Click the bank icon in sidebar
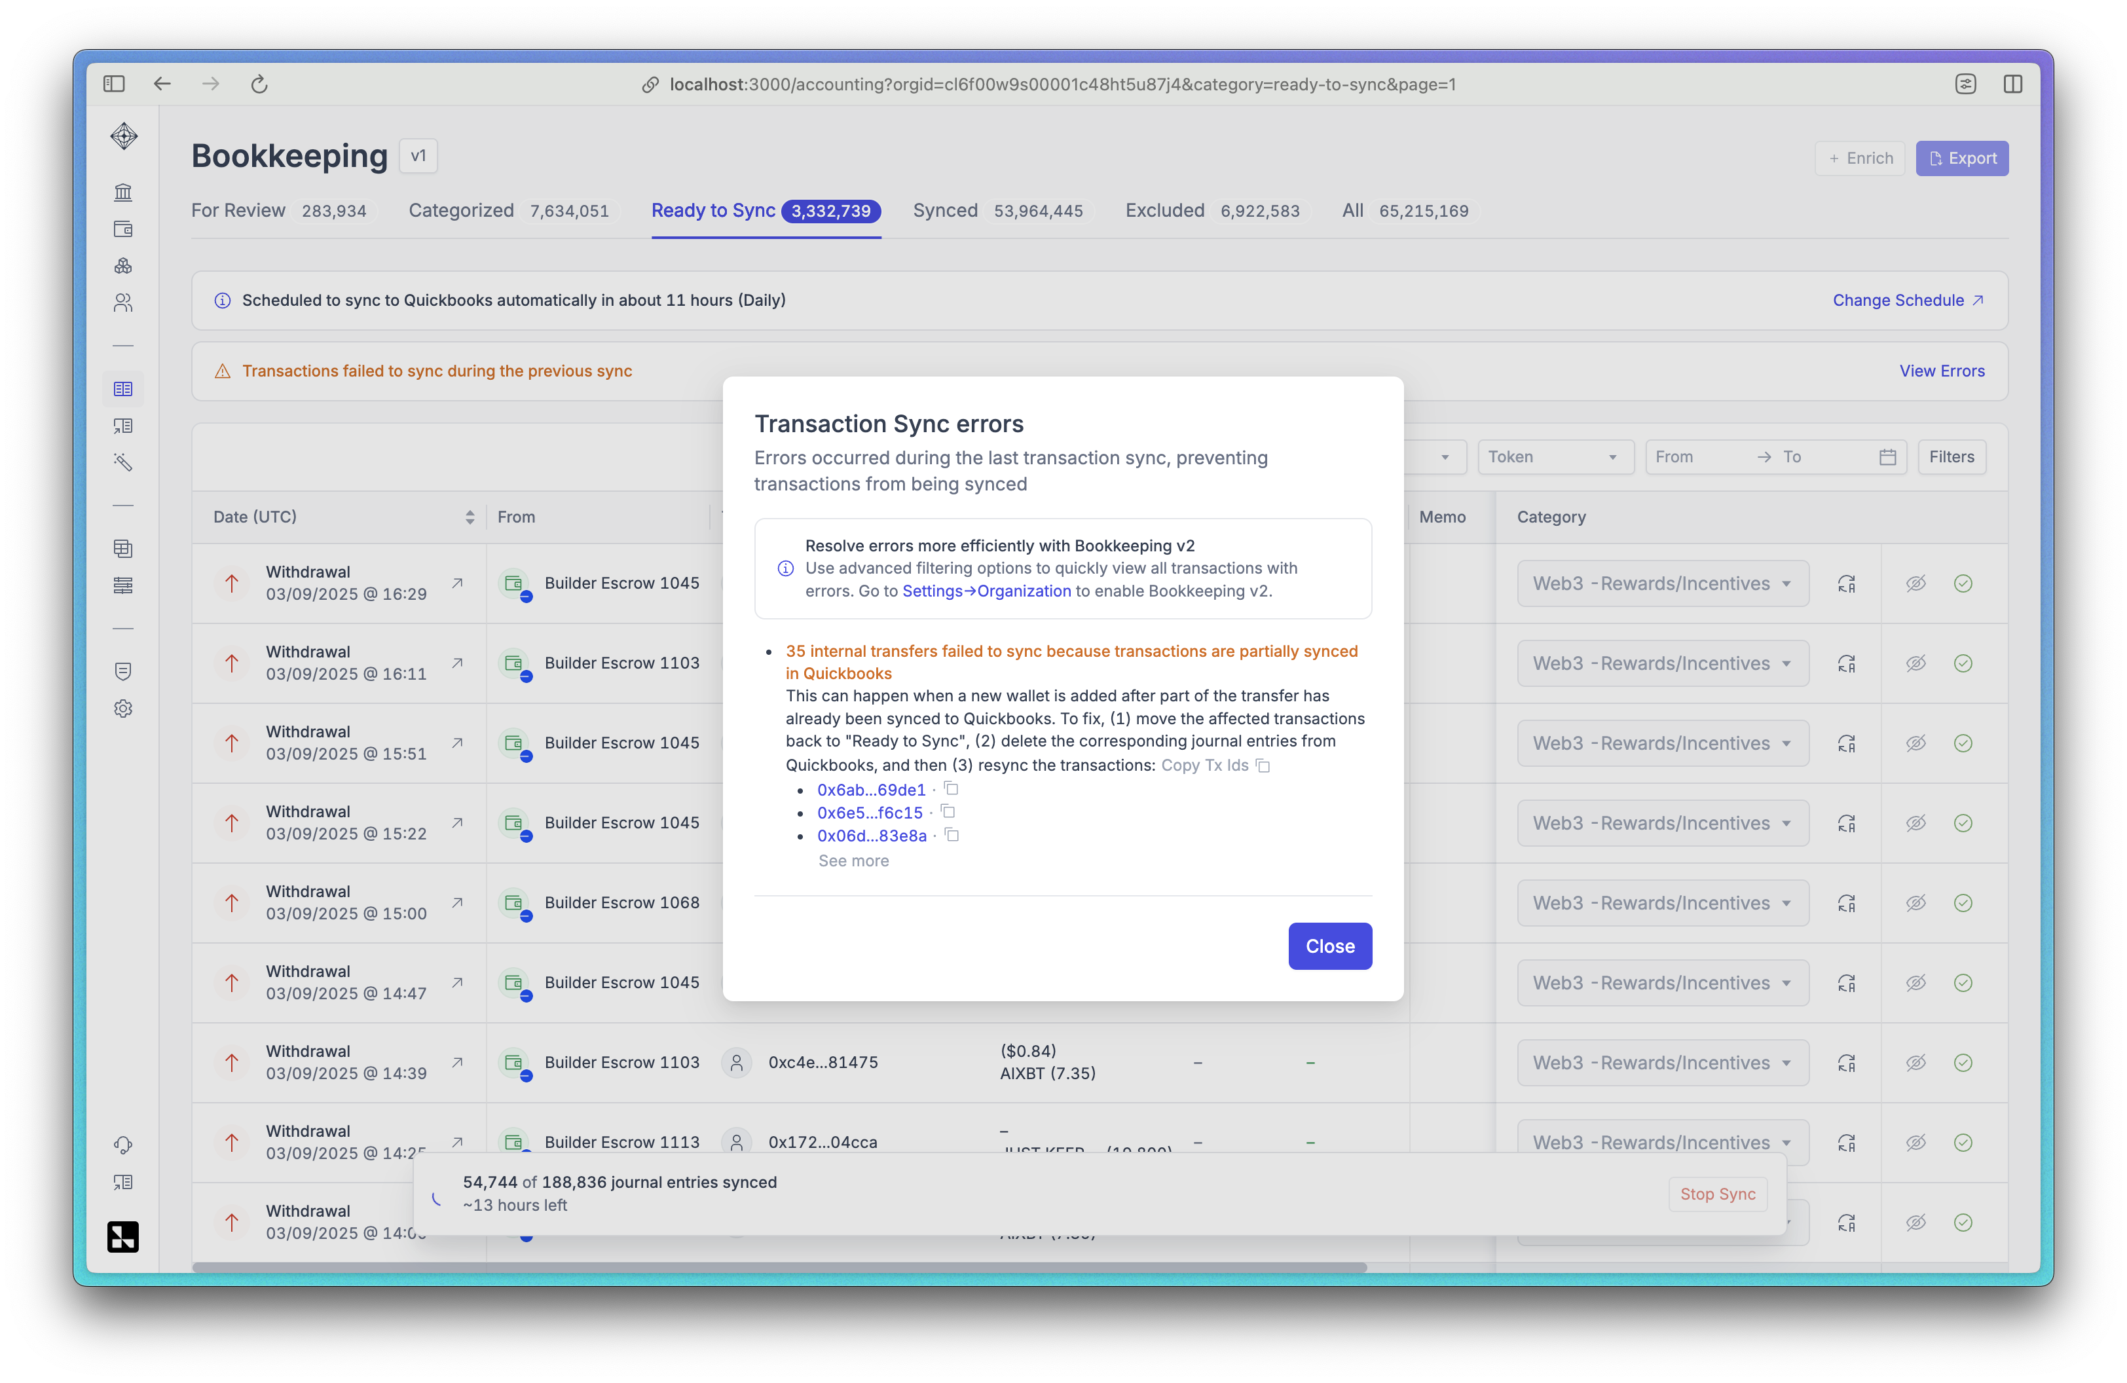Image resolution: width=2127 pixels, height=1383 pixels. [123, 192]
